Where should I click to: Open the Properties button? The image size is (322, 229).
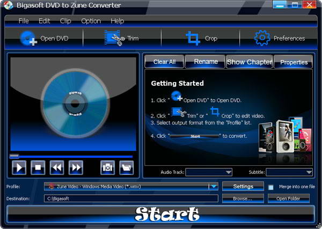pos(294,62)
